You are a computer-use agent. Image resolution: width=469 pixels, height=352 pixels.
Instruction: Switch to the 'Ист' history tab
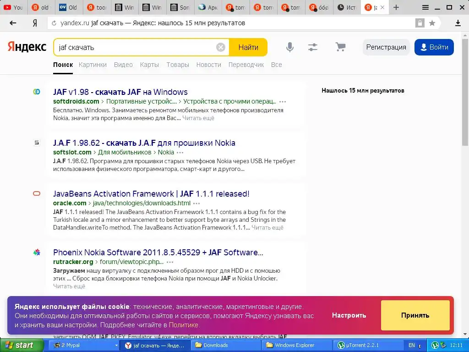pyautogui.click(x=347, y=7)
